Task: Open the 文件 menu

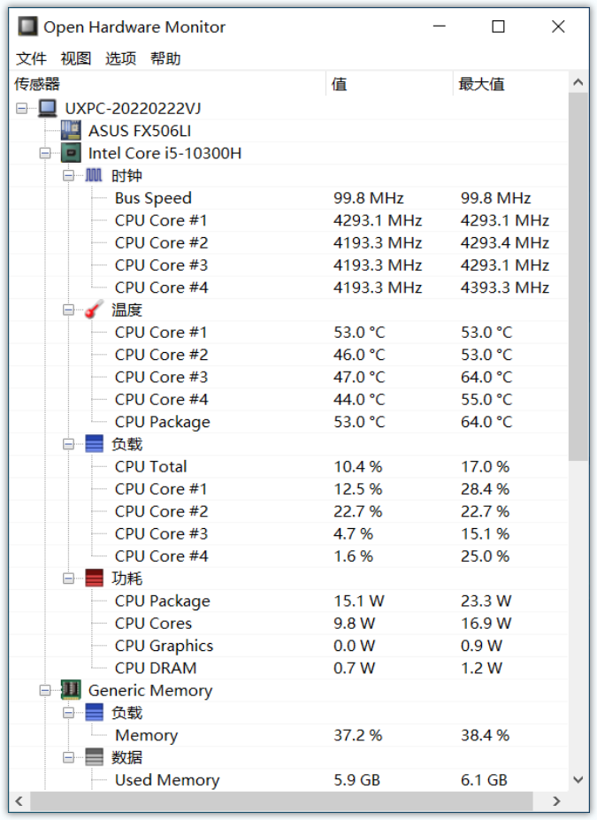Action: (x=31, y=58)
